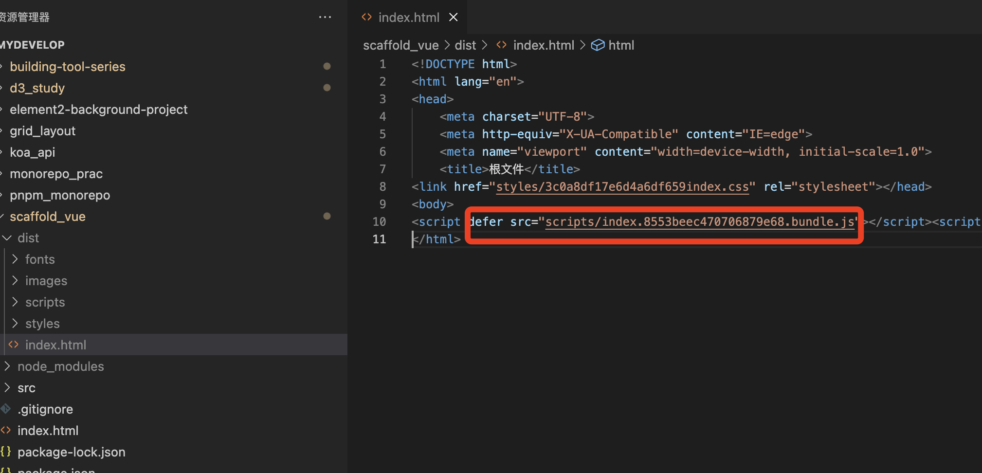Click the html symbol cube icon in breadcrumb
The width and height of the screenshot is (982, 473).
(598, 45)
